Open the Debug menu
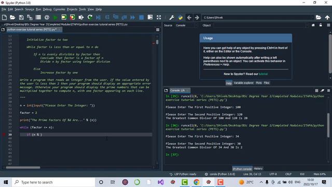 pyautogui.click(x=47, y=9)
